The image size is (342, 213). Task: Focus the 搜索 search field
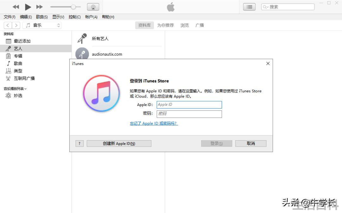[x=288, y=7]
